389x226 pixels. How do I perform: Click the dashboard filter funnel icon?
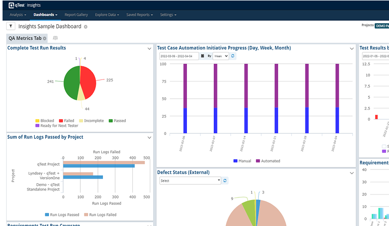(11, 26)
